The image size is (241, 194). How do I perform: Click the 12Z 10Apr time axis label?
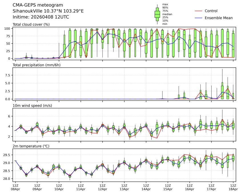tap(59, 187)
